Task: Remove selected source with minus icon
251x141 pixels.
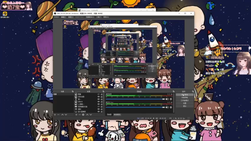Action: tap(80, 115)
